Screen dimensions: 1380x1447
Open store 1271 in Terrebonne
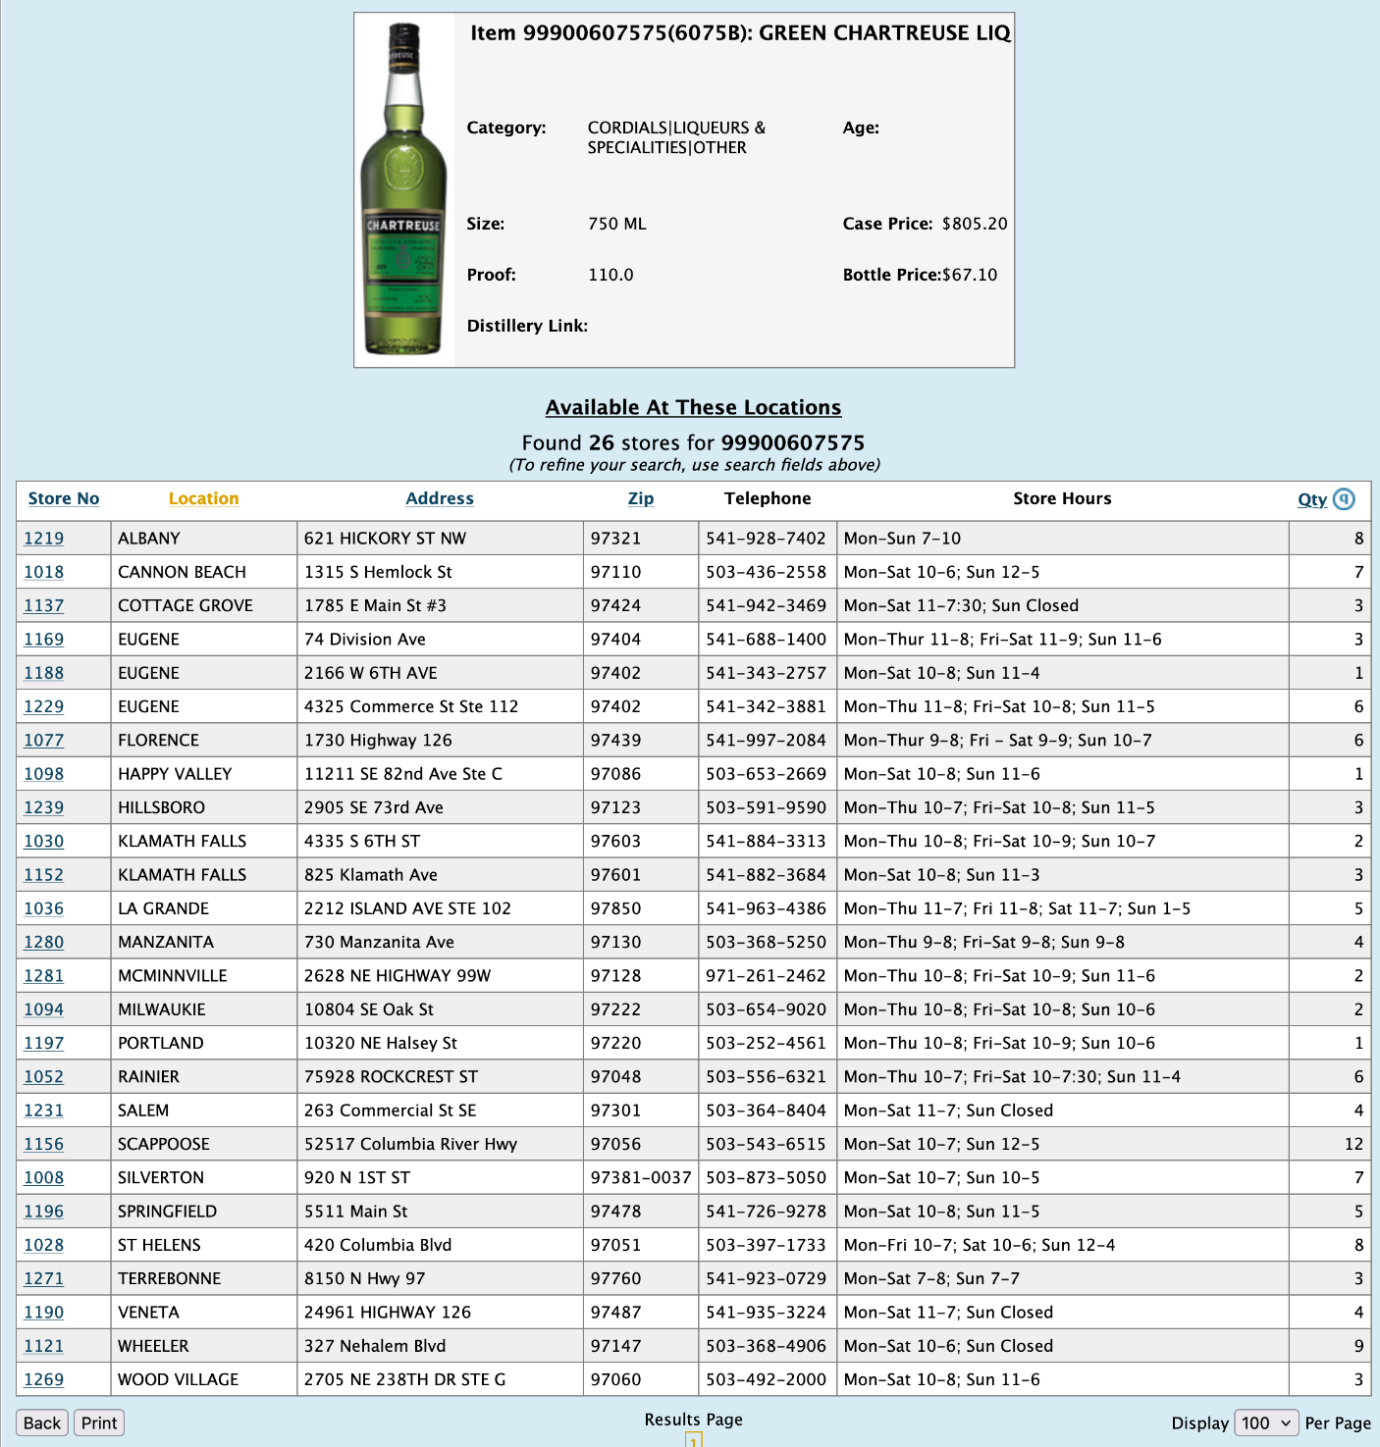[x=44, y=1278]
